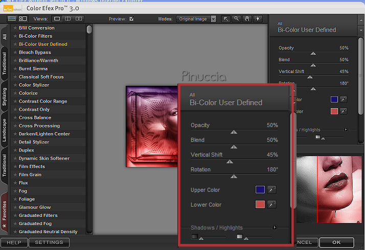
Task: Select the Darken/Lighten Center filter
Action: coord(44,134)
